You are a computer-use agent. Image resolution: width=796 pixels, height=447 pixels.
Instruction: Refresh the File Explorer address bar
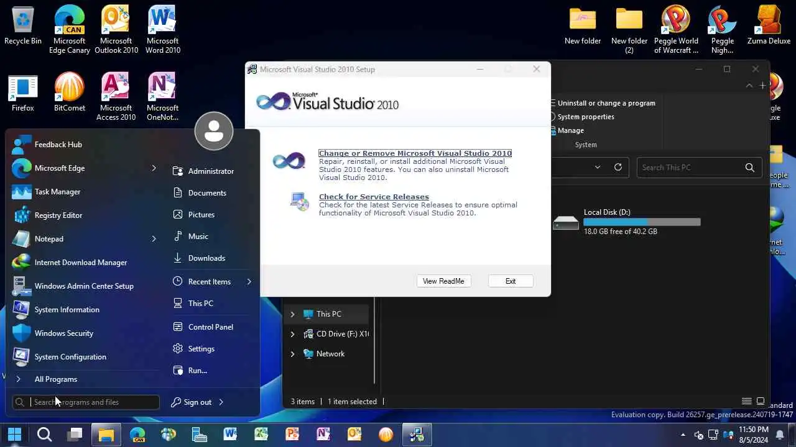pyautogui.click(x=618, y=167)
